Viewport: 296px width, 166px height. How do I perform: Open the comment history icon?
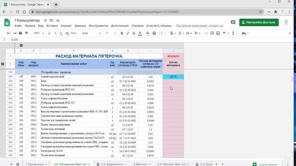point(233,22)
